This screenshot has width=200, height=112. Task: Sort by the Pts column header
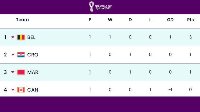(190, 20)
